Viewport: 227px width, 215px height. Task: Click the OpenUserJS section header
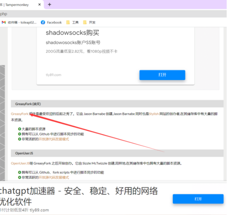tap(117, 153)
